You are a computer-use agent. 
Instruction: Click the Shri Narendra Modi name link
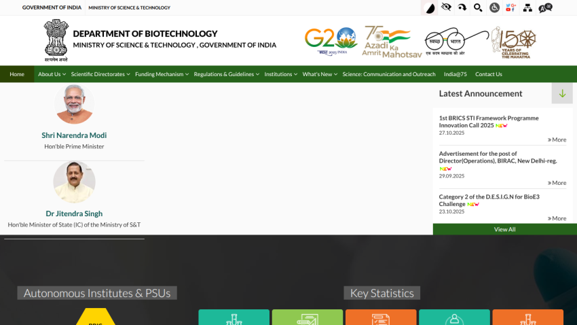74,135
